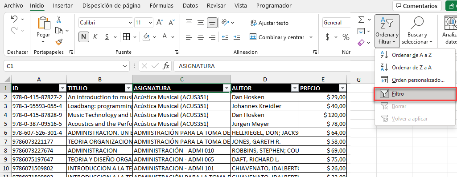Switch to the Fórmulas tab
The width and height of the screenshot is (457, 177).
point(161,5)
